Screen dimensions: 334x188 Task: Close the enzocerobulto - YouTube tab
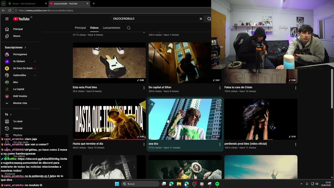[87, 4]
